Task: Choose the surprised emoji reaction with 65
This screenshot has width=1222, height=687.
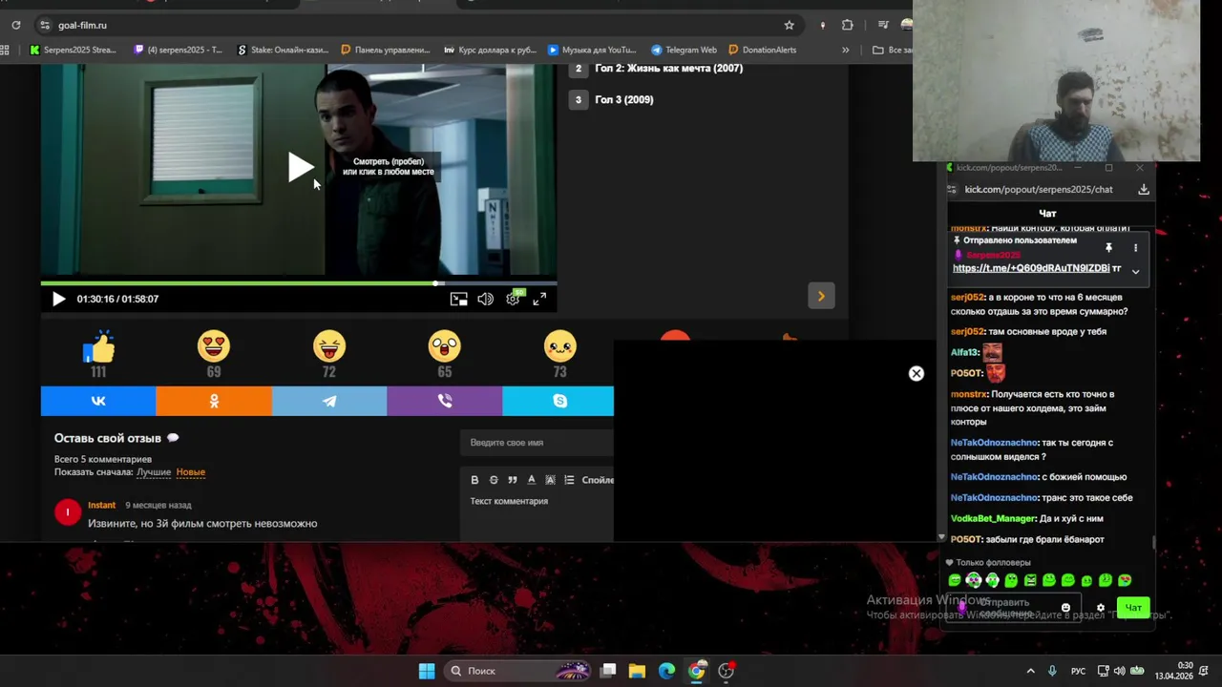Action: pyautogui.click(x=445, y=345)
